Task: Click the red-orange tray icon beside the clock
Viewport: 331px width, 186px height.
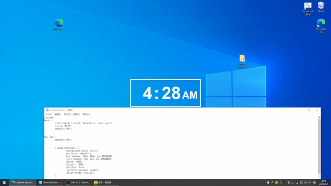Action: click(314, 183)
